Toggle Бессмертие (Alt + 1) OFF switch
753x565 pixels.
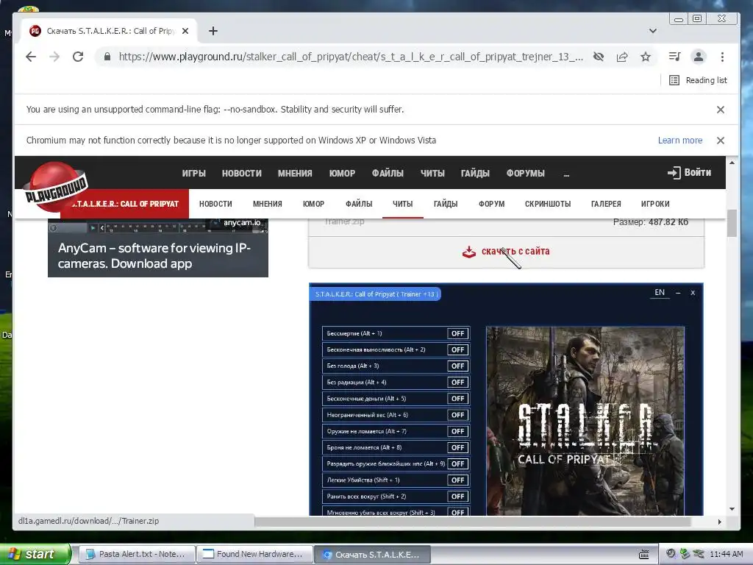457,333
